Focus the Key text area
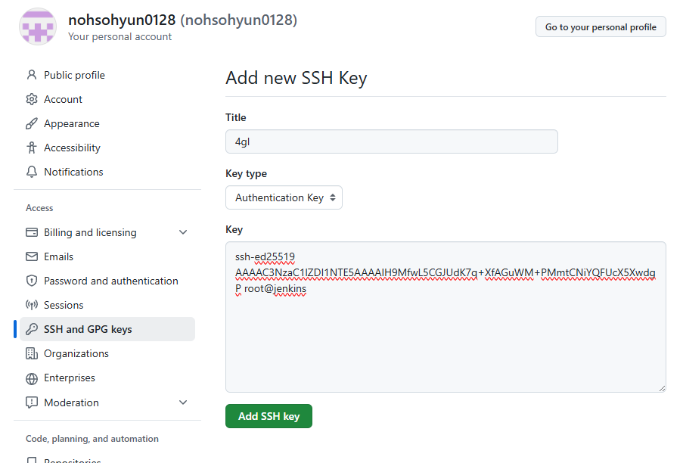 pos(446,340)
